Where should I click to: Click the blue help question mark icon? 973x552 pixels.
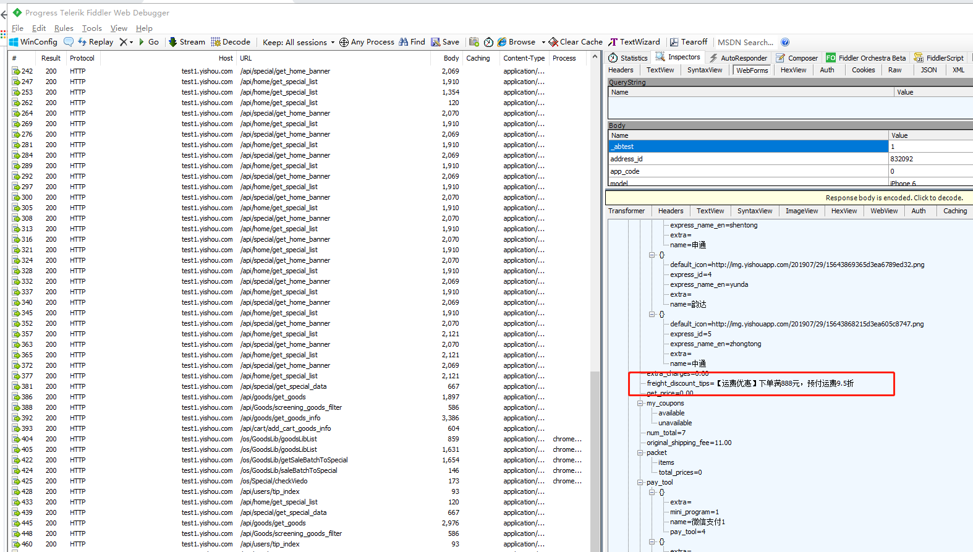tap(785, 42)
